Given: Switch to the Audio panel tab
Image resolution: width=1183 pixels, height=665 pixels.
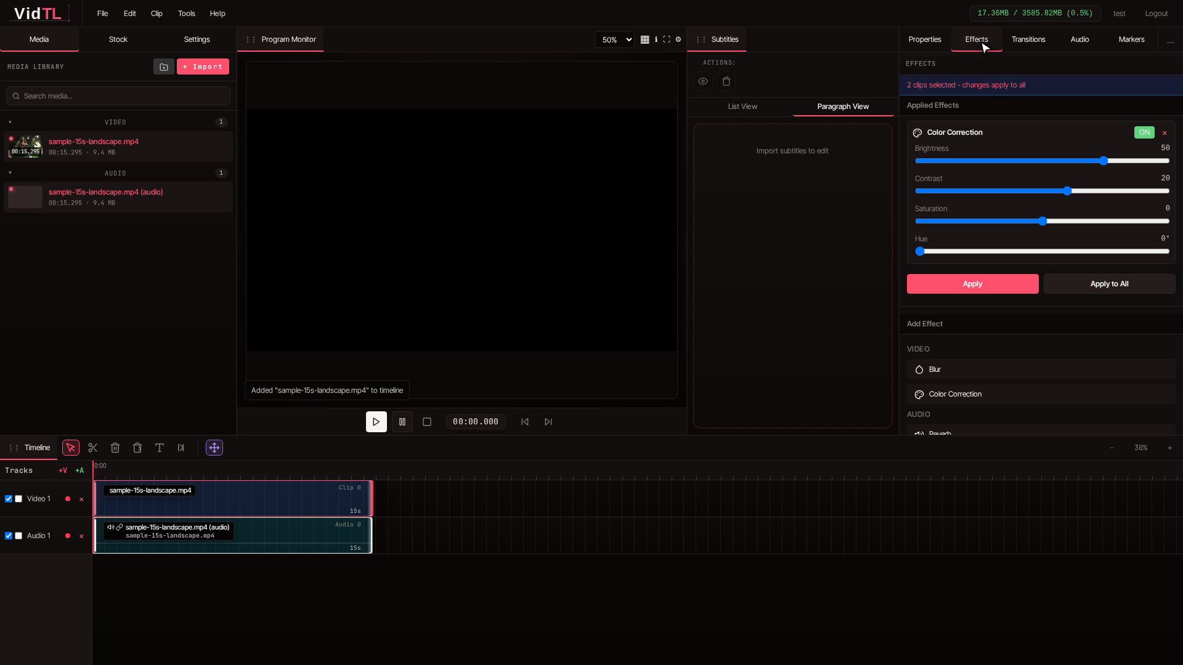Looking at the screenshot, I should (x=1080, y=39).
